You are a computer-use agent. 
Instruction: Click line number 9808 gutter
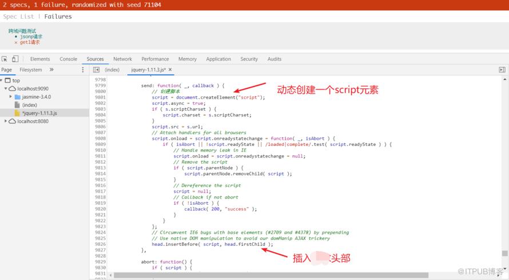[x=100, y=138]
